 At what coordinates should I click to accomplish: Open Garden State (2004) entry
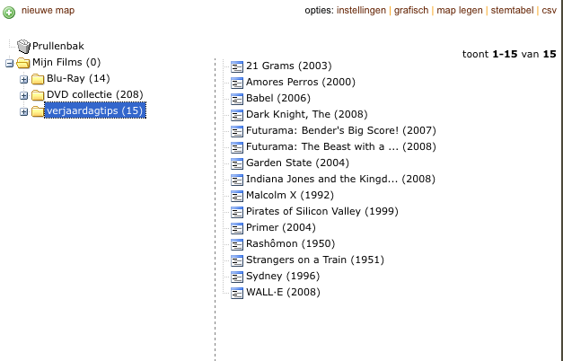point(297,163)
